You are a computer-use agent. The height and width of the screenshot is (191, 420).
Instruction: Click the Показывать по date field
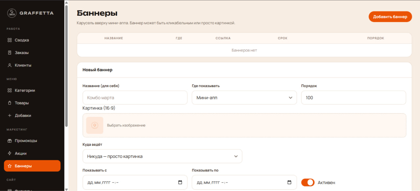point(244,182)
